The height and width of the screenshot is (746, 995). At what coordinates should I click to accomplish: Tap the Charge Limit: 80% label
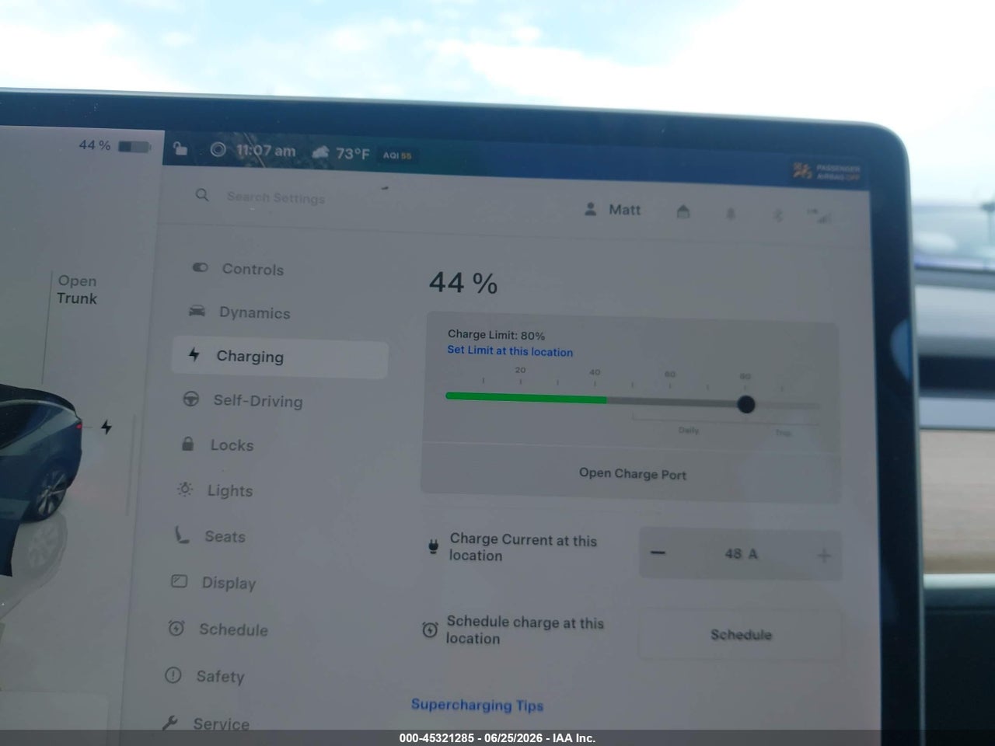pyautogui.click(x=496, y=335)
